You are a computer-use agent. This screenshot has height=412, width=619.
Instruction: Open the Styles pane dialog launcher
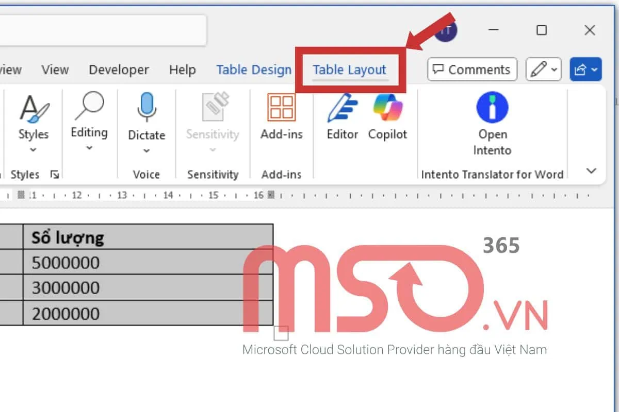tap(54, 175)
